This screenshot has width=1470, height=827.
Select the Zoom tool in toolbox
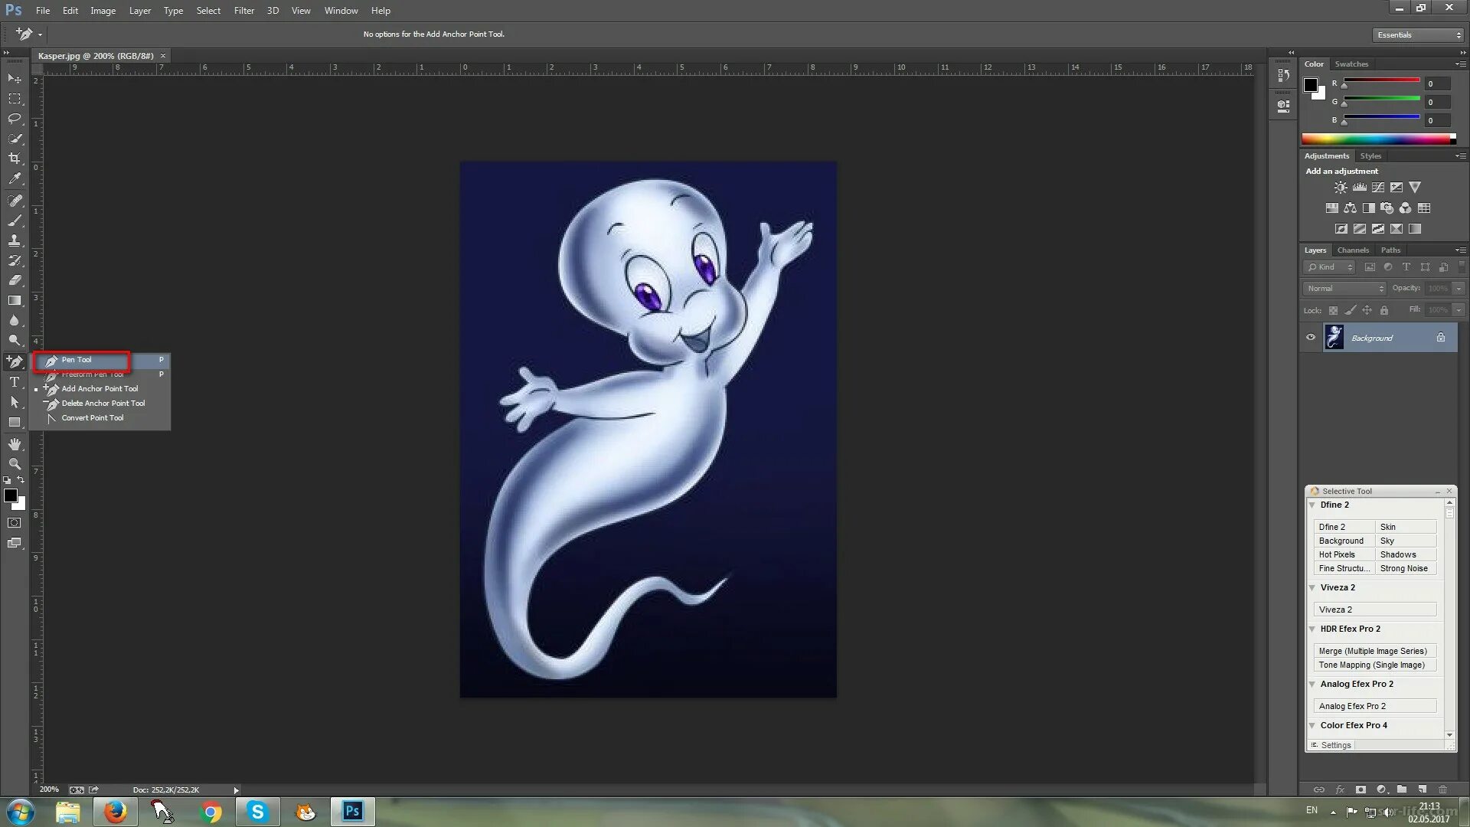(15, 464)
